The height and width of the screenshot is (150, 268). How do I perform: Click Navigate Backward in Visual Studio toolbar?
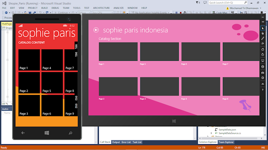[x=6, y=12]
